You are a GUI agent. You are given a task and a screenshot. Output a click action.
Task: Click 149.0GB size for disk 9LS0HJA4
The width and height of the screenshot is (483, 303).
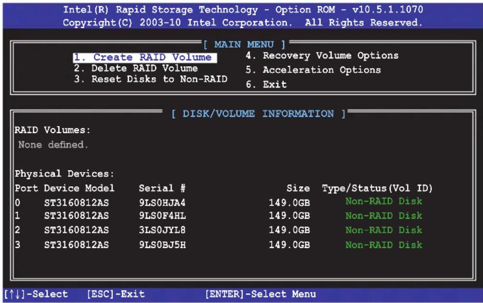[289, 203]
